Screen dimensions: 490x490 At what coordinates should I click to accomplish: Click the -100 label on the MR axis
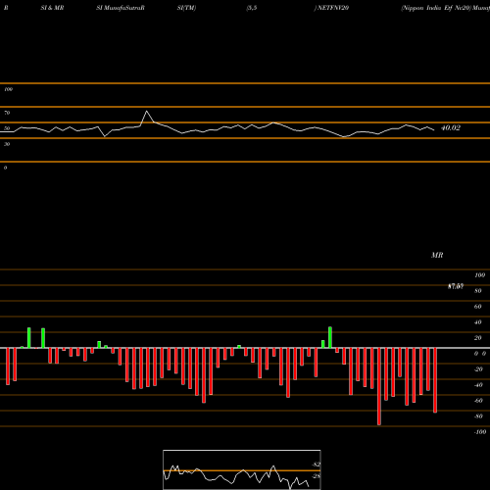click(480, 432)
